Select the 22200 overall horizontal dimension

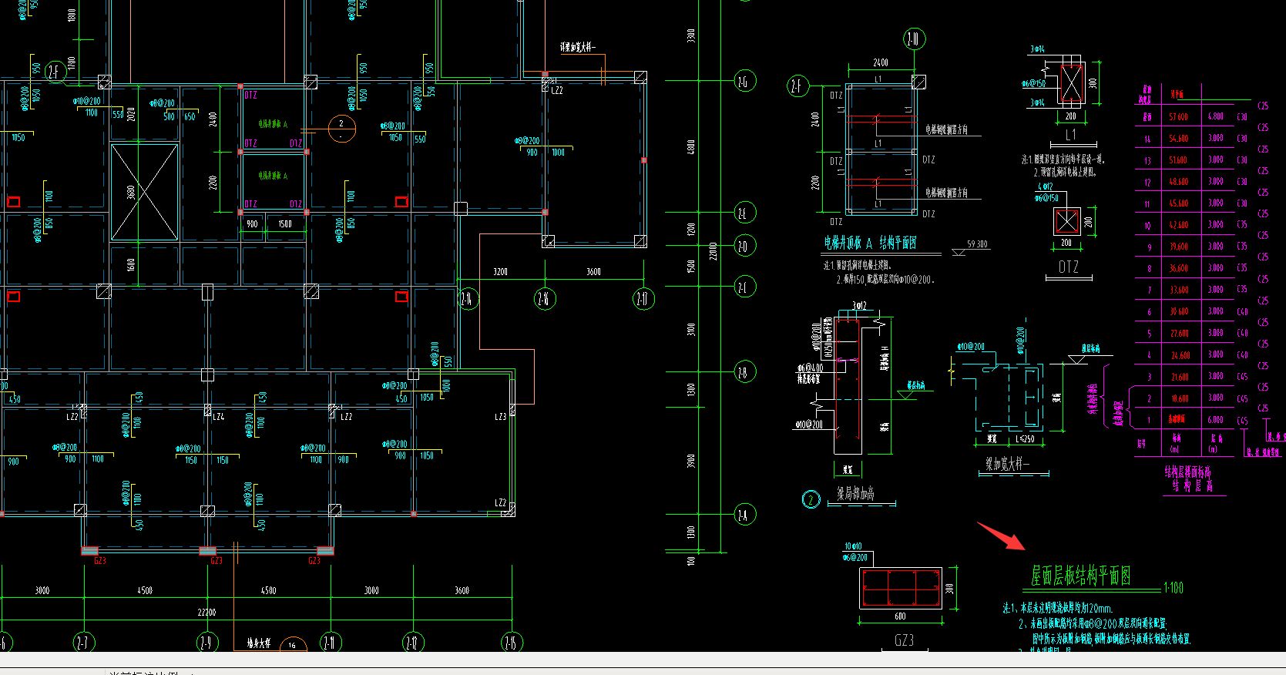[x=207, y=613]
